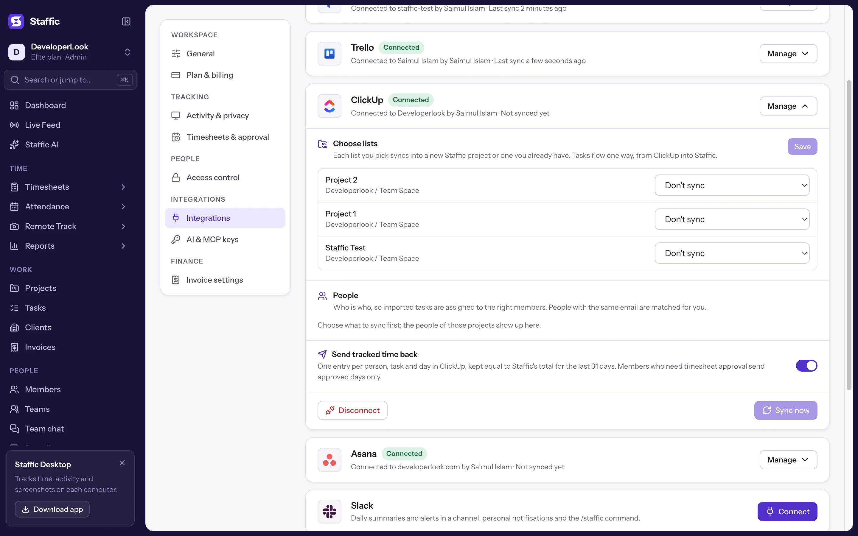The width and height of the screenshot is (858, 536).
Task: Click the Slack logo icon
Action: (x=329, y=512)
